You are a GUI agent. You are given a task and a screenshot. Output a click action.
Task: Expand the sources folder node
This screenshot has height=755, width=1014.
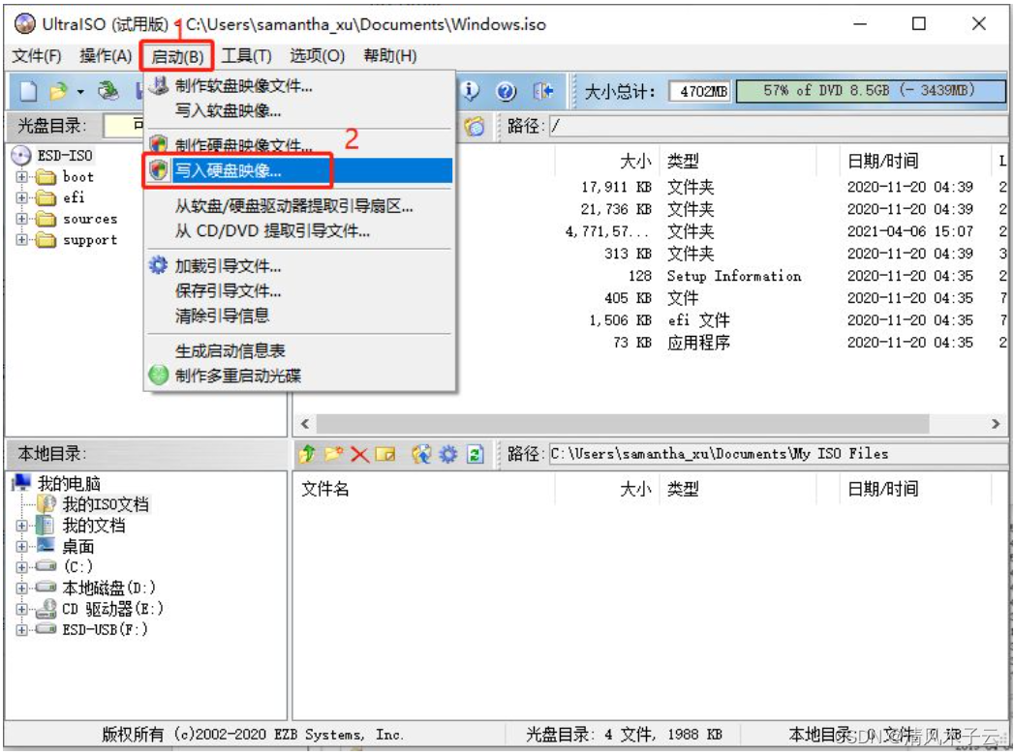[22, 219]
